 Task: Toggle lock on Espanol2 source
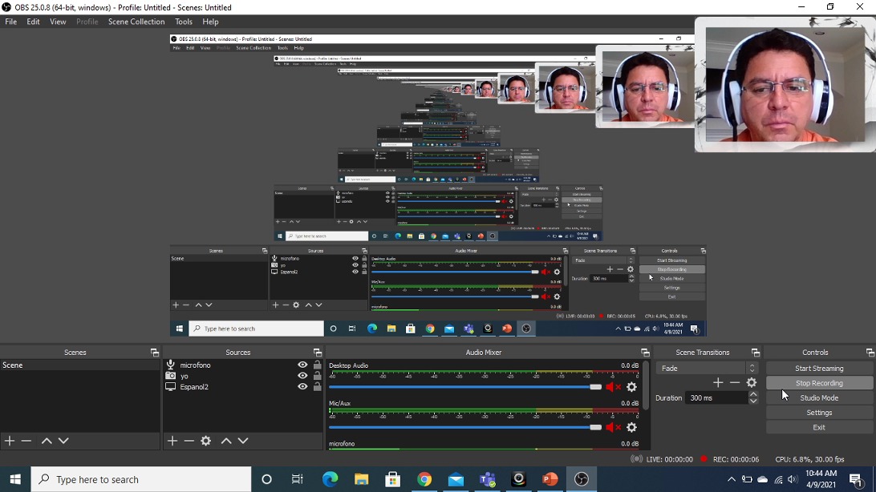318,386
